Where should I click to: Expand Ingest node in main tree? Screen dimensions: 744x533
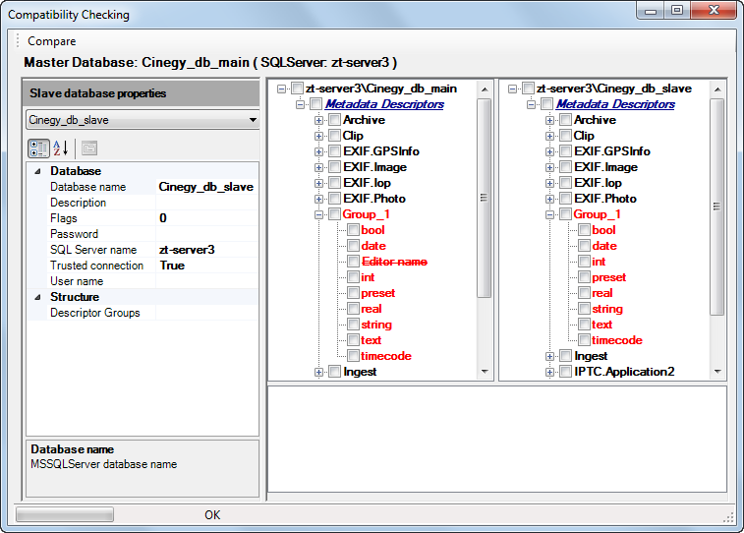click(318, 372)
